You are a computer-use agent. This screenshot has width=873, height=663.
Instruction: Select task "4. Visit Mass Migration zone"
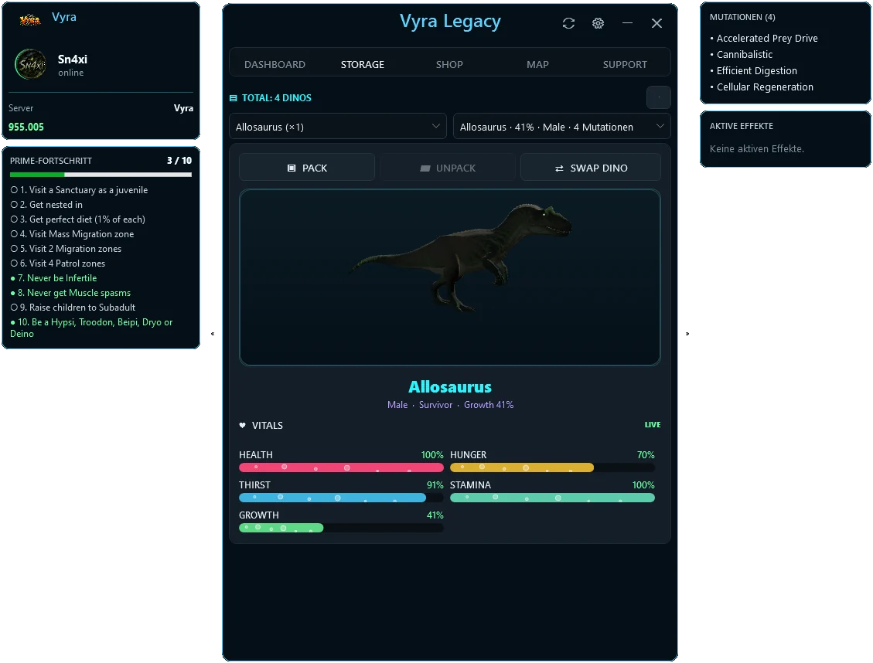pos(73,234)
